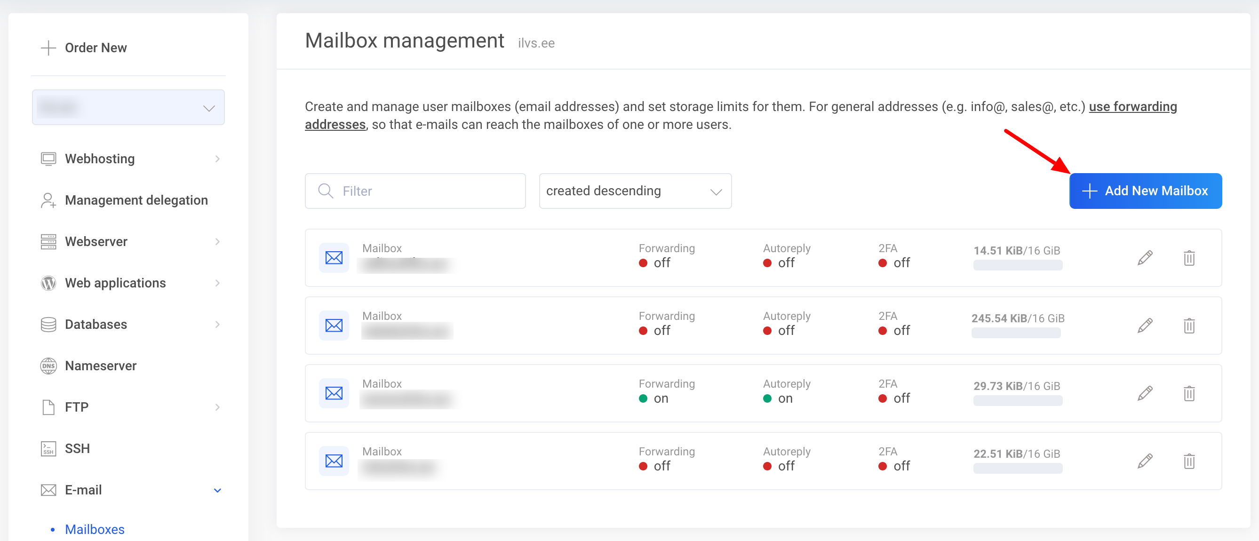The width and height of the screenshot is (1259, 541).
Task: Open the blurred account selector dropdown
Action: (x=128, y=108)
